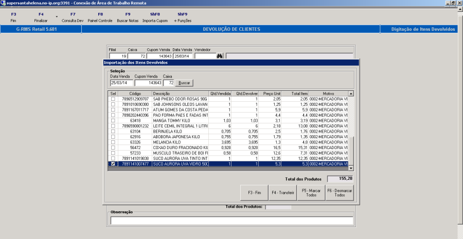
Task: Sort by the Descrição column header
Action: click(180, 94)
